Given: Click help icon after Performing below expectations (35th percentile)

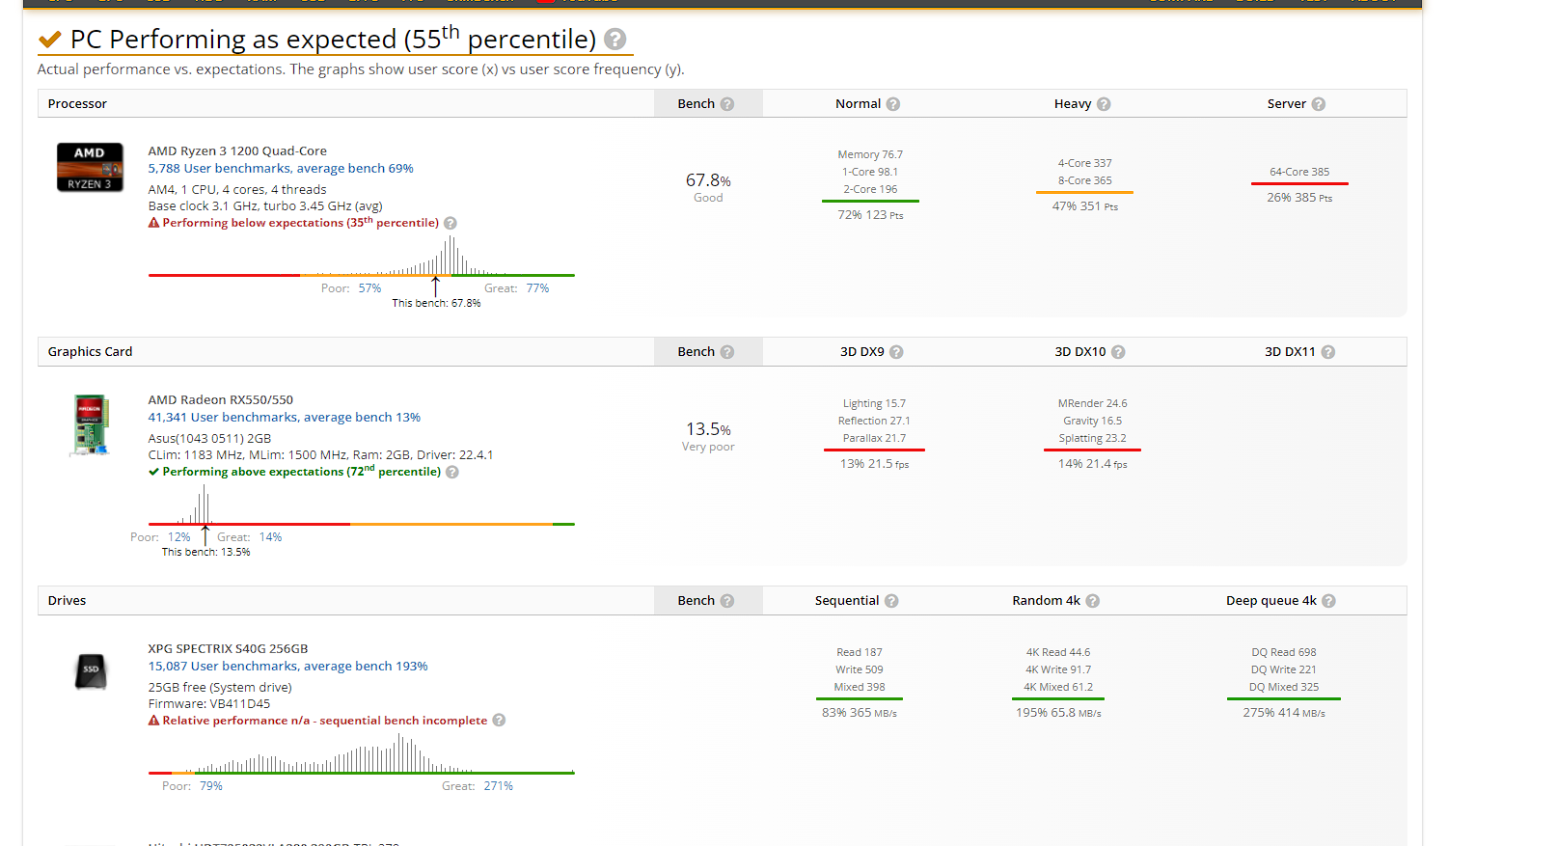Looking at the screenshot, I should (451, 223).
